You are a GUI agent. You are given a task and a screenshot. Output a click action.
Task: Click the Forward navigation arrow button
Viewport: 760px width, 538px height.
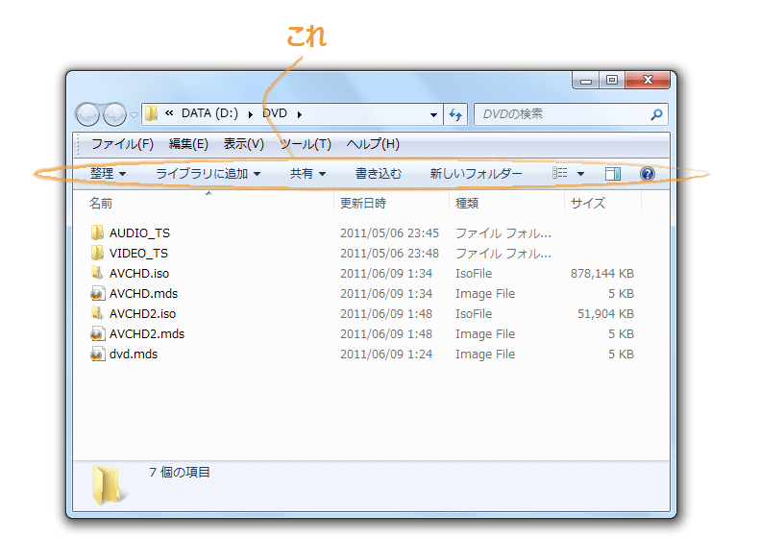click(x=114, y=115)
